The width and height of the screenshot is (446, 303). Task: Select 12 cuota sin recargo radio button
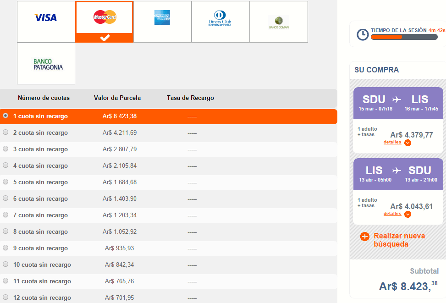point(6,297)
